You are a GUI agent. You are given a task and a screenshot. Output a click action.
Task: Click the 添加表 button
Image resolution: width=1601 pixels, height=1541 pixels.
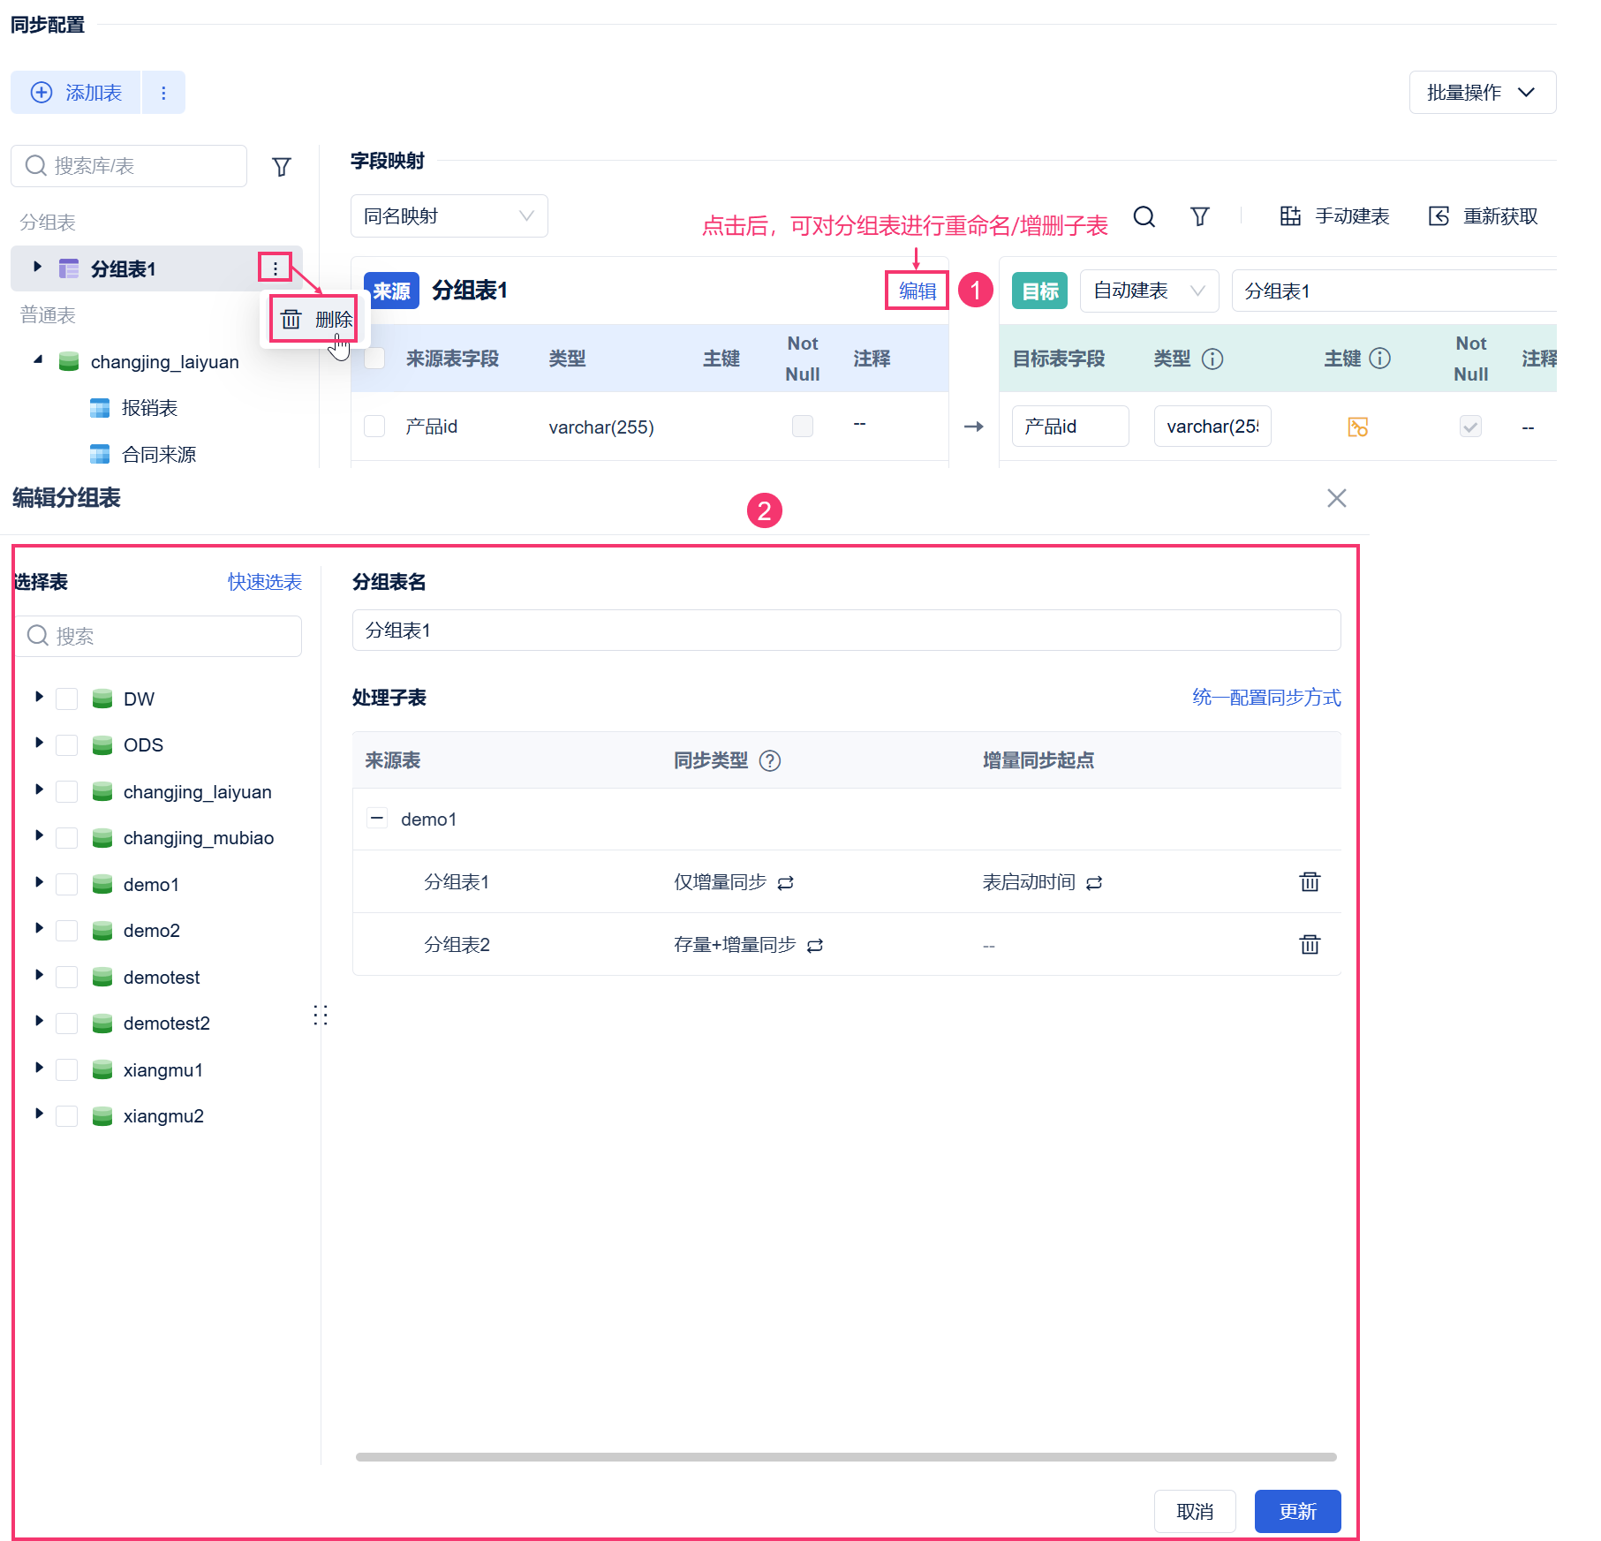(76, 93)
